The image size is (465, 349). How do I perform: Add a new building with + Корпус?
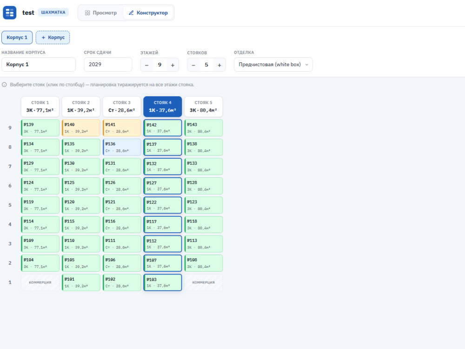[x=53, y=37]
